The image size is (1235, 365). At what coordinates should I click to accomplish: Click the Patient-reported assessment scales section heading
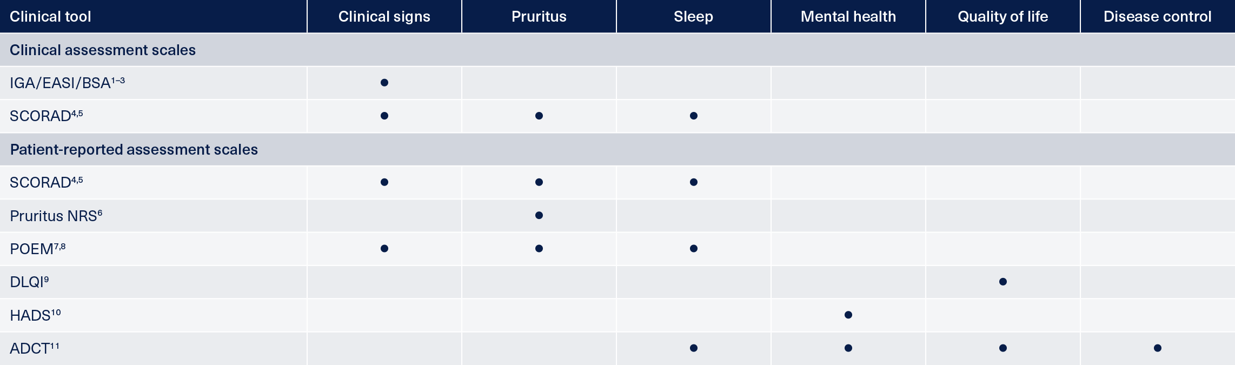134,150
